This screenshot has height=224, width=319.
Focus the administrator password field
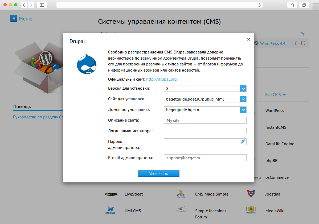coord(205,142)
